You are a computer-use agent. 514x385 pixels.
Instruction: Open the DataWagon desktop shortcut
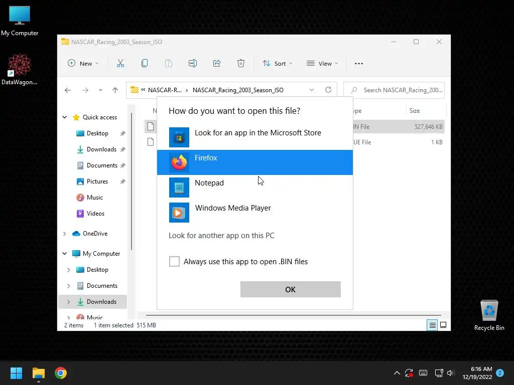coord(20,70)
